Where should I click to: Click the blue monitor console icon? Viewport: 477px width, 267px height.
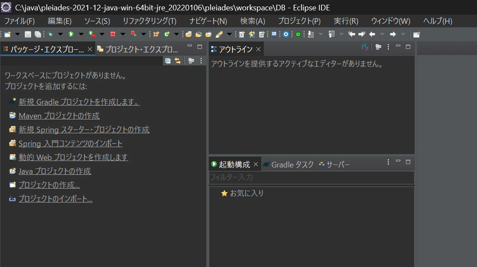(274, 34)
